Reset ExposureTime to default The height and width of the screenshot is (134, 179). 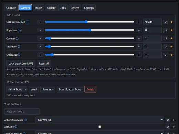point(166,22)
